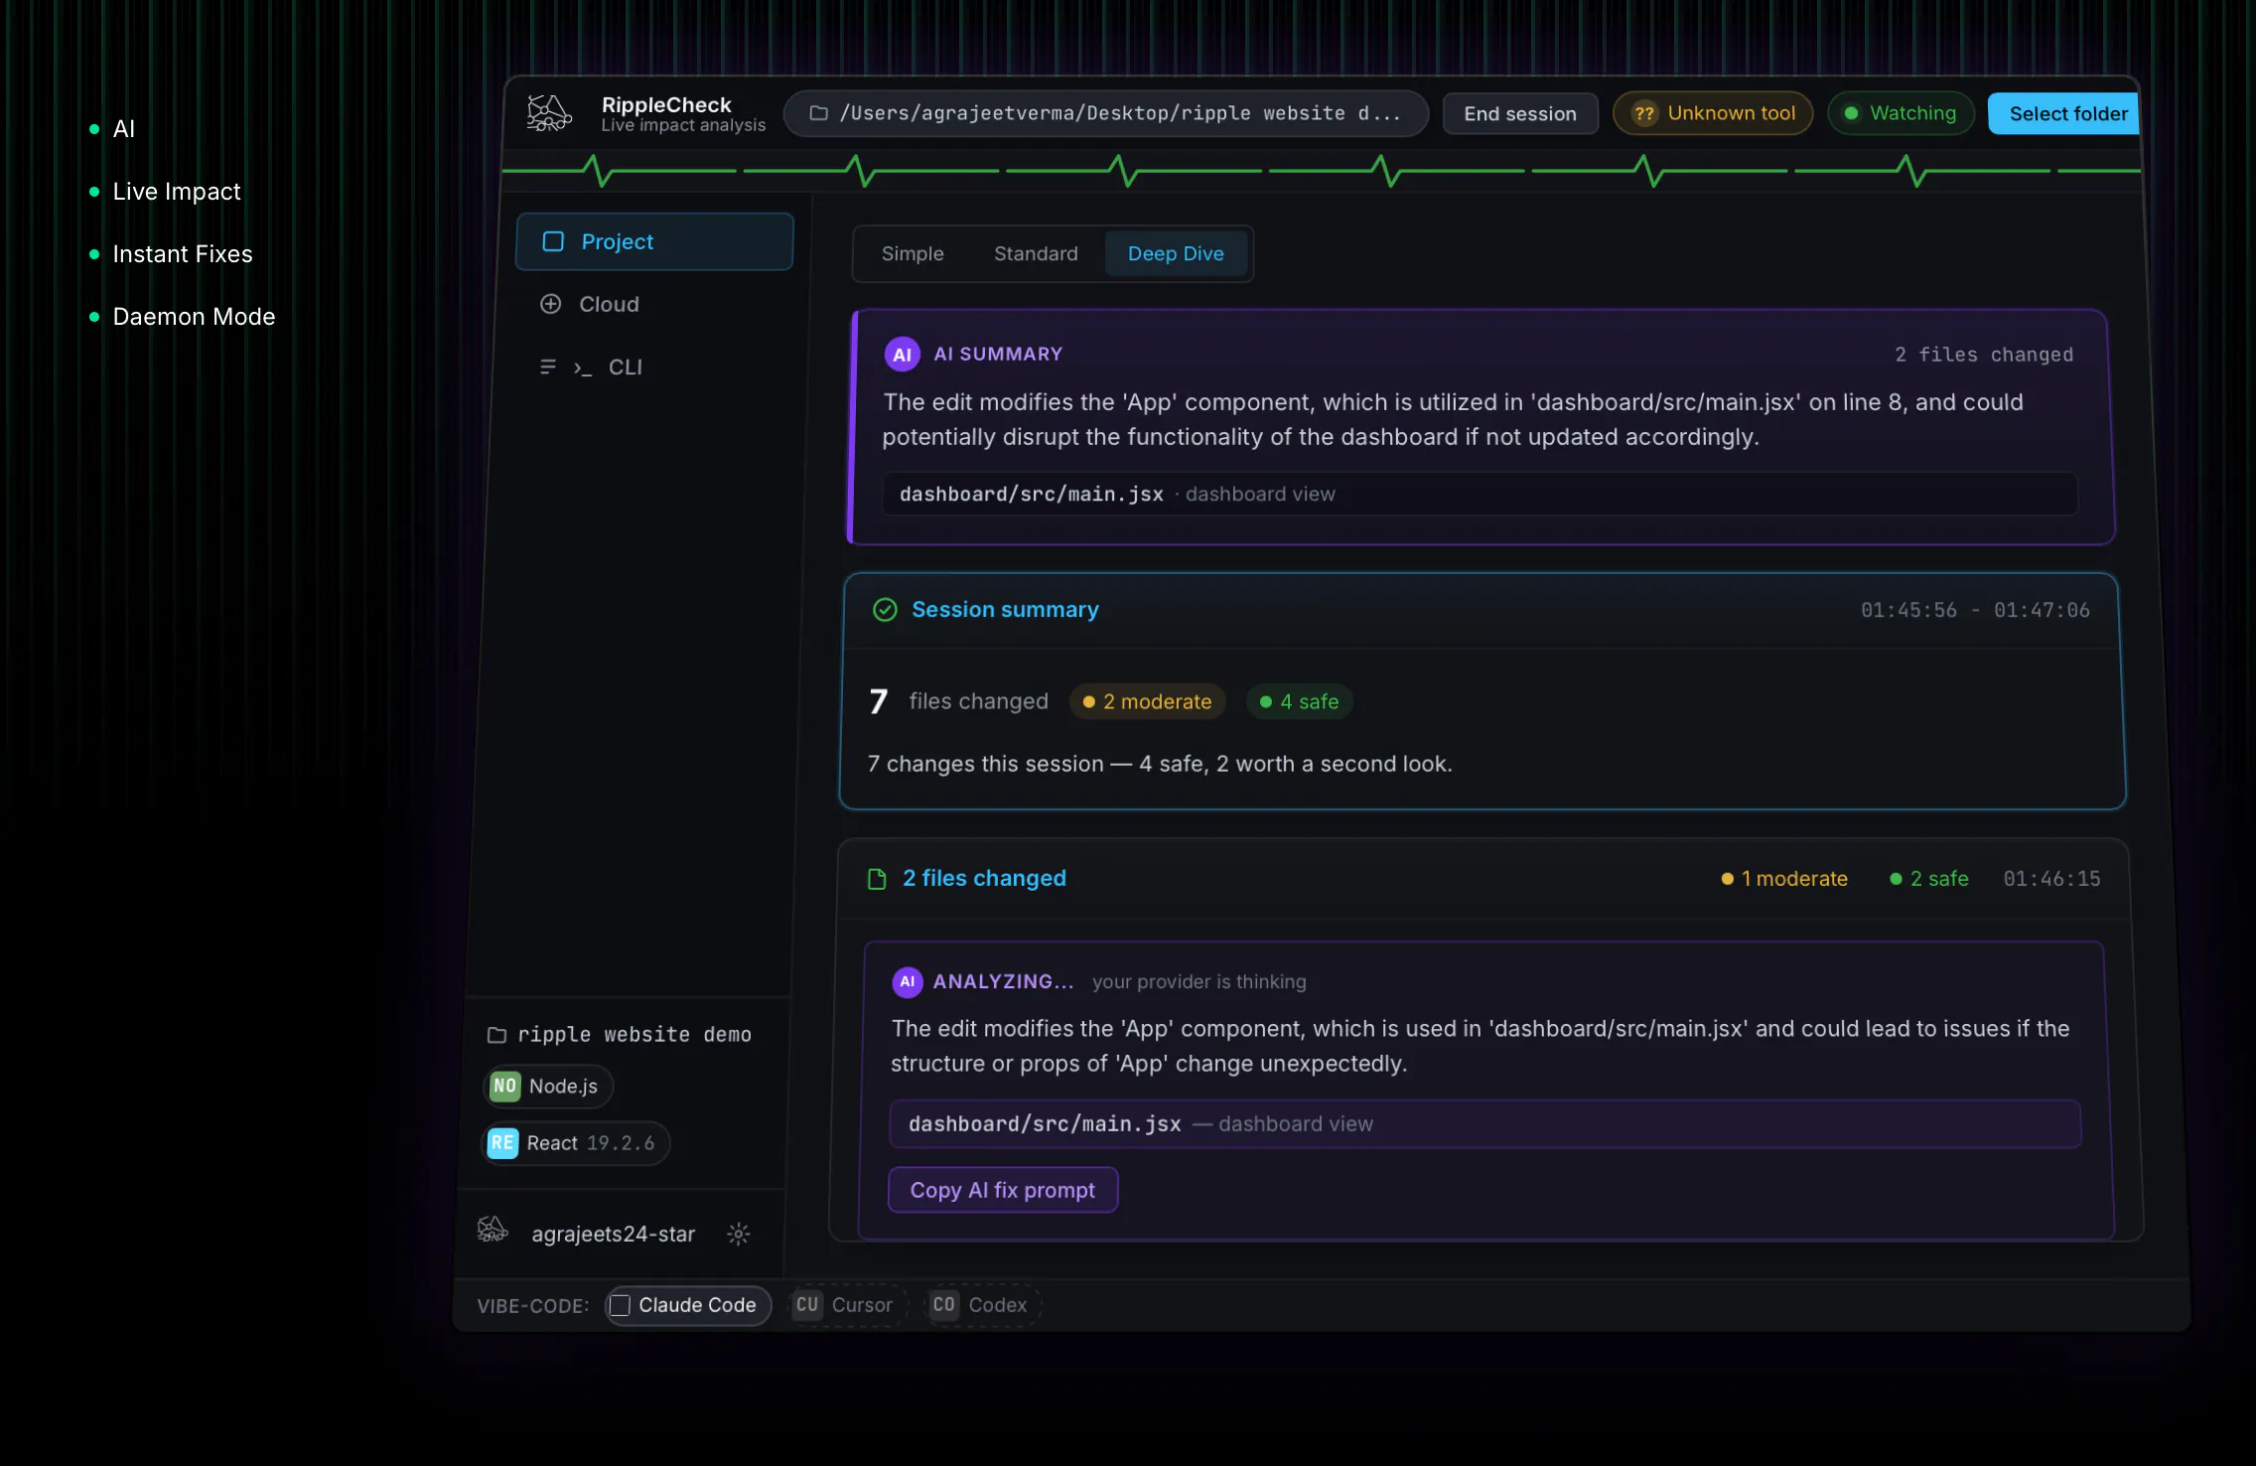Viewport: 2256px width, 1466px height.
Task: Select the Deep Dive tab
Action: pos(1176,253)
